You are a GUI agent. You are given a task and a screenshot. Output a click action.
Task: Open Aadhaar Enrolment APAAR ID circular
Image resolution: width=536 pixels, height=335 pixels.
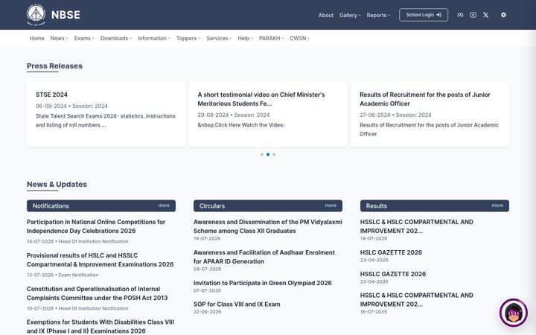[264, 257]
